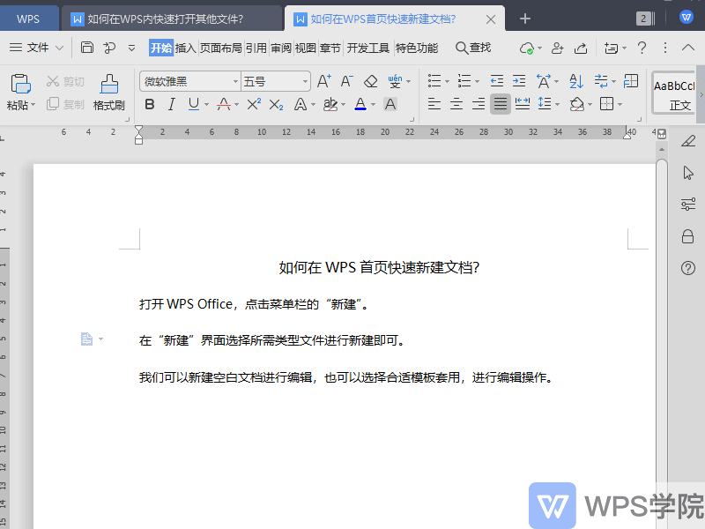
Task: Toggle character shading A icon
Action: coord(390,104)
